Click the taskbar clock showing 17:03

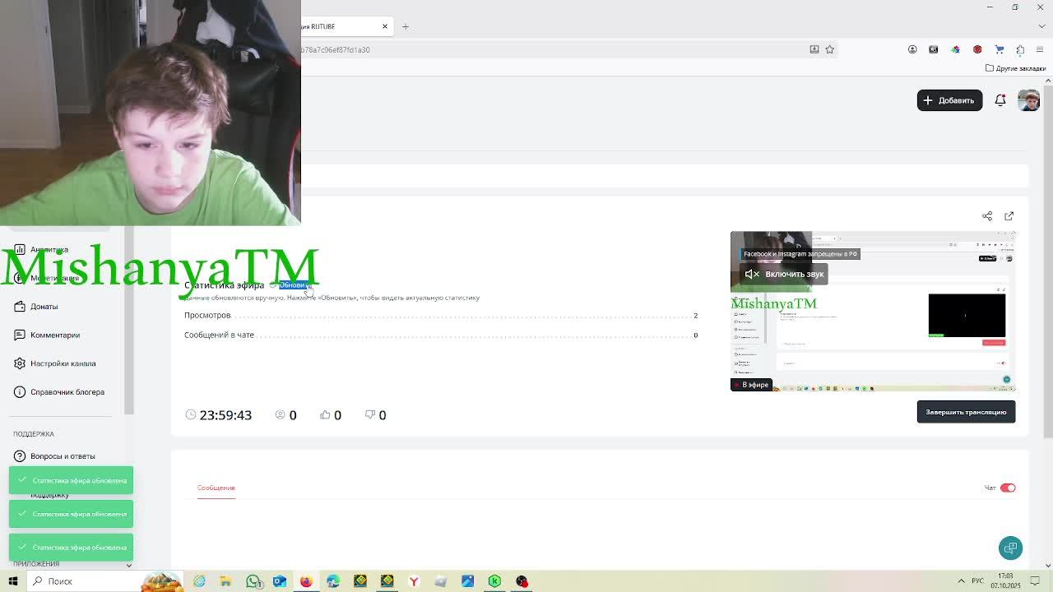coord(1007,581)
